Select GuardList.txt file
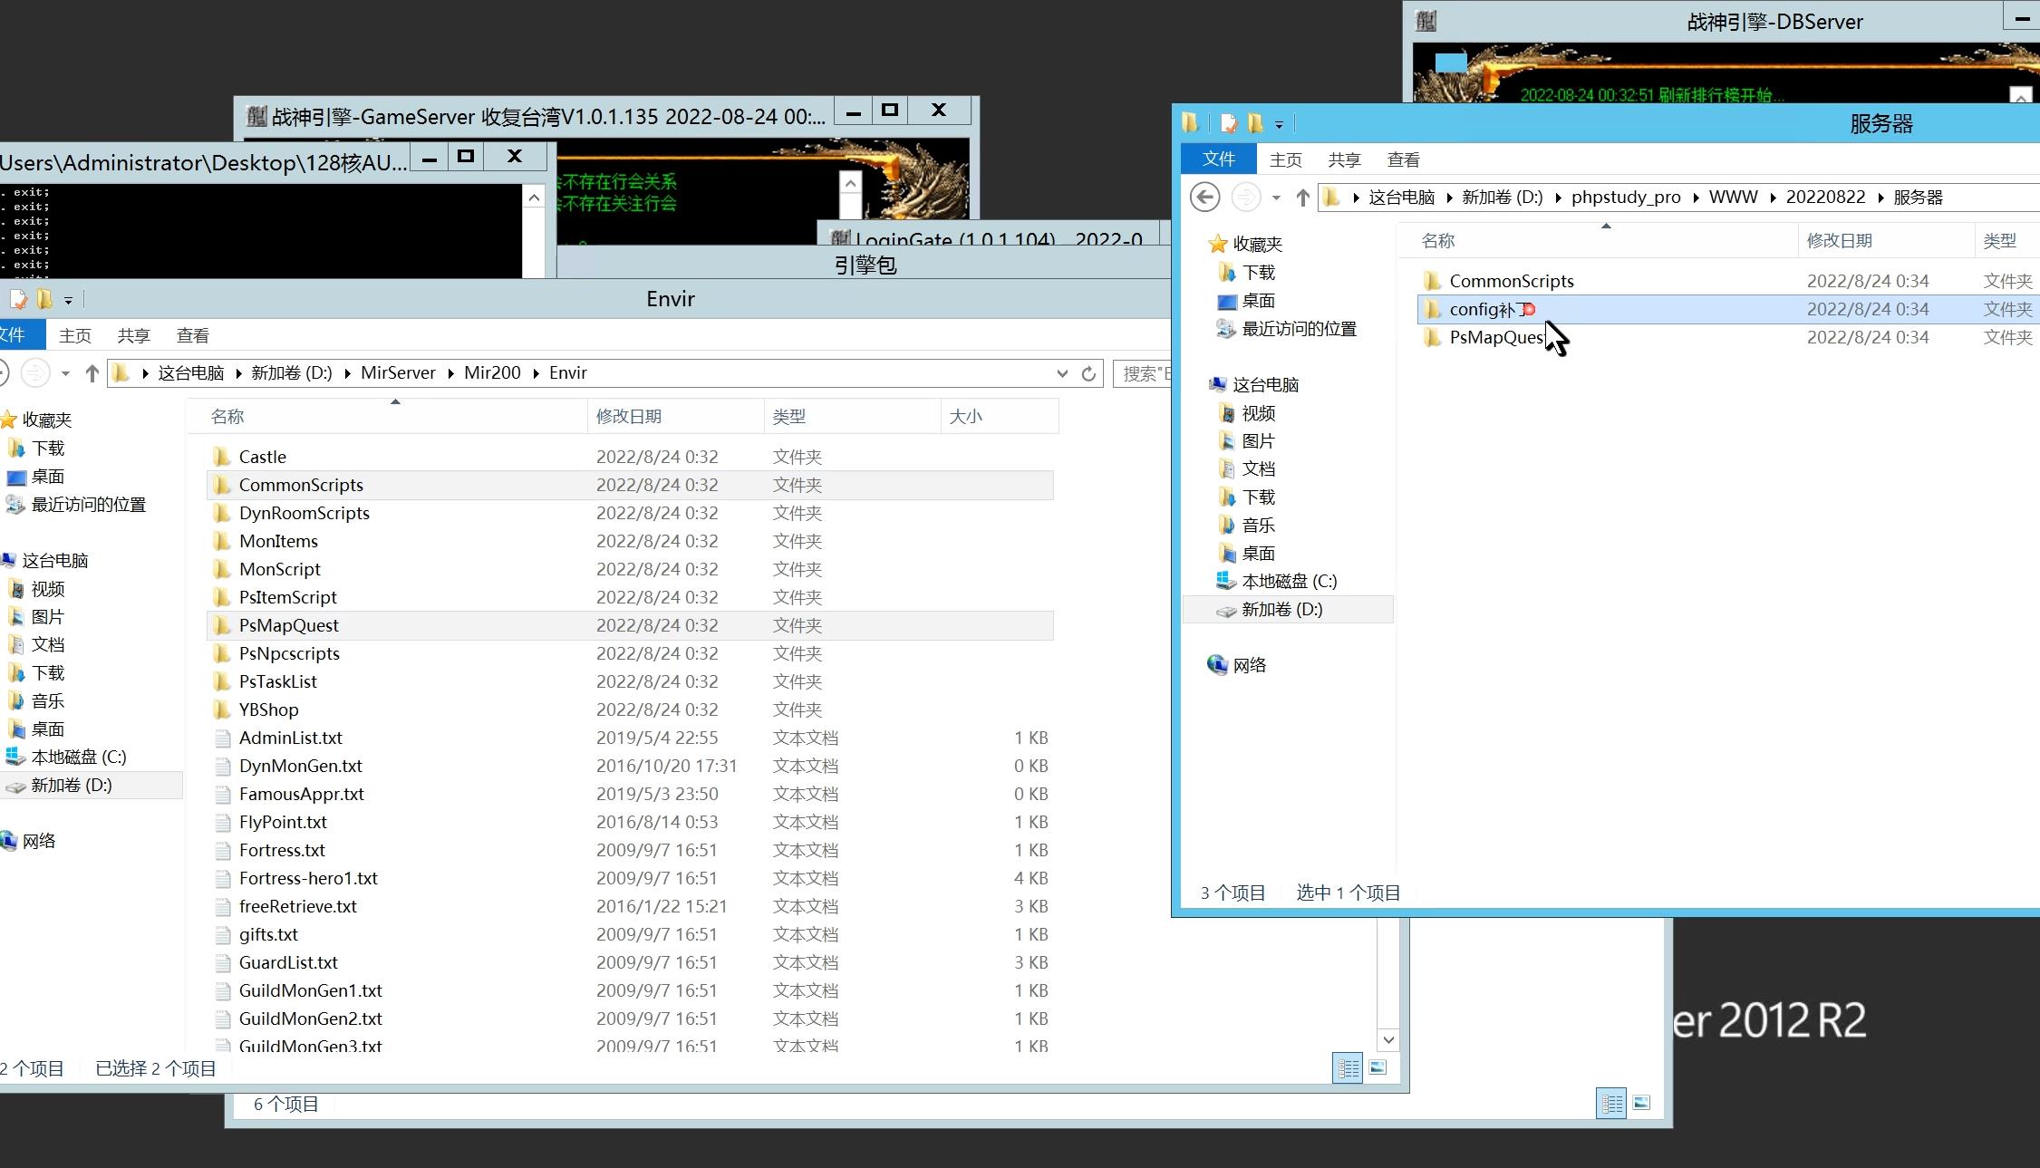Image resolution: width=2040 pixels, height=1168 pixels. point(288,962)
